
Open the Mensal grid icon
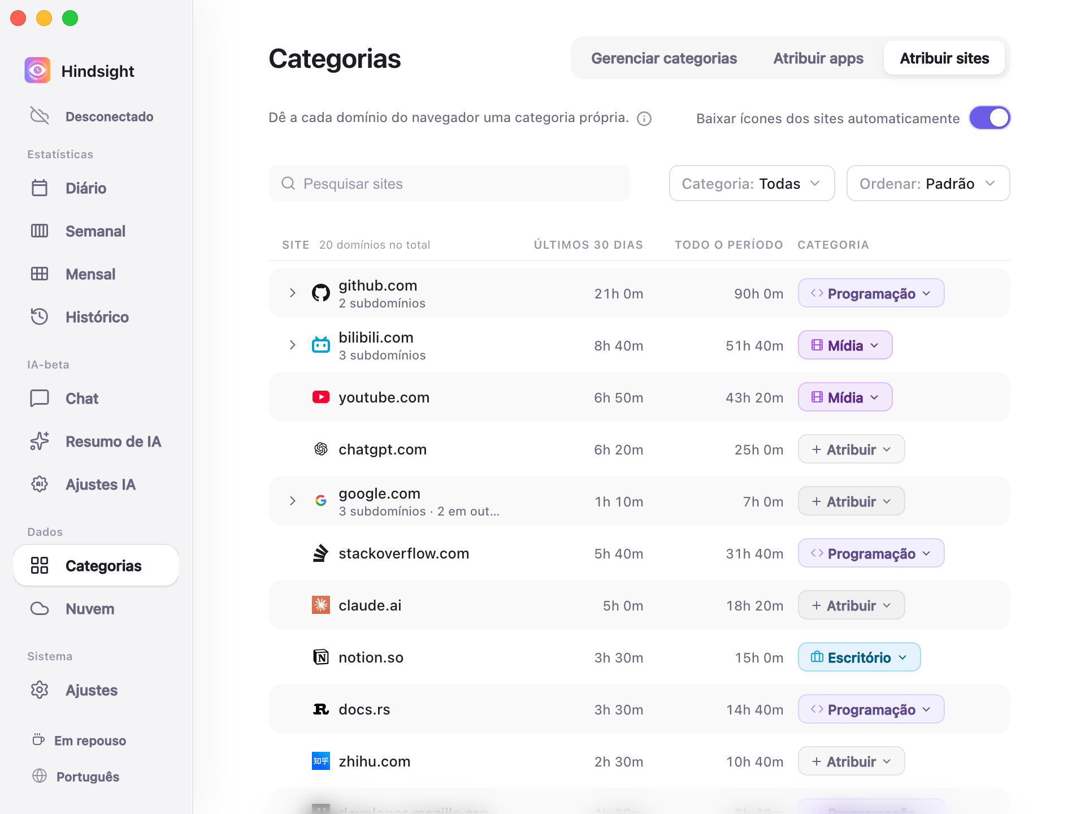(x=40, y=274)
